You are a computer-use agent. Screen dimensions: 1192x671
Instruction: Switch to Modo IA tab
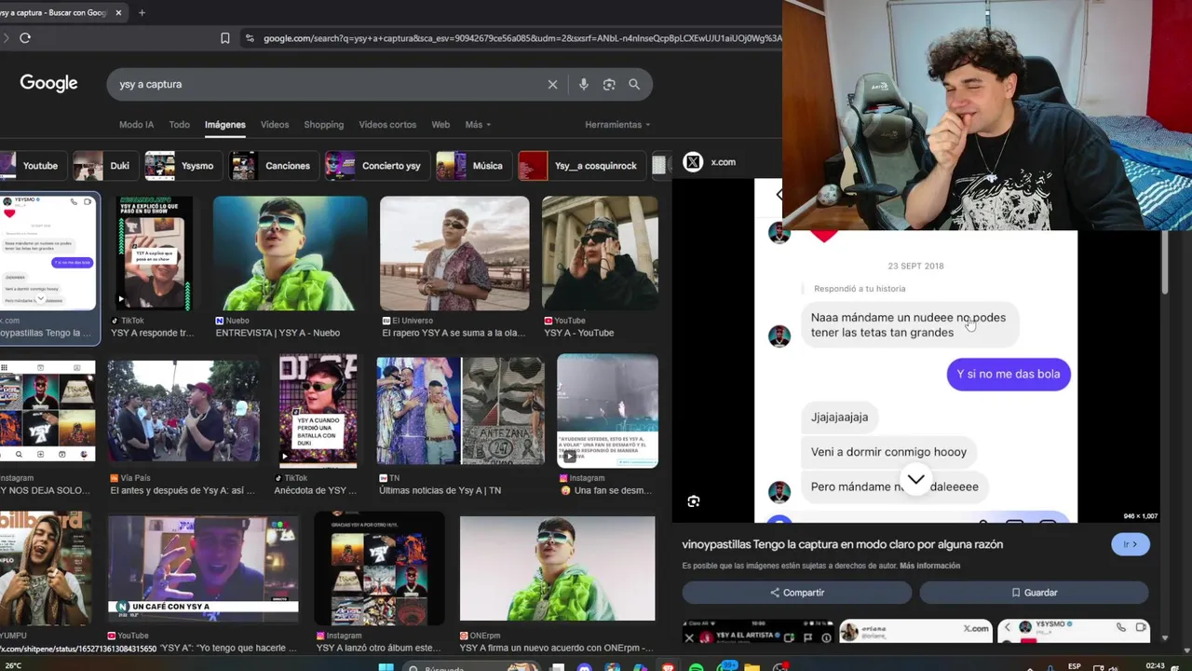[x=136, y=125]
